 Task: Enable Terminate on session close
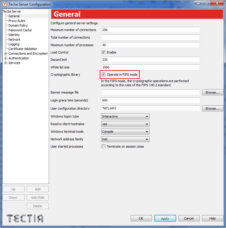pos(103,146)
